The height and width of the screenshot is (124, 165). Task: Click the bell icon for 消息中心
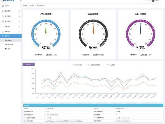3,32
